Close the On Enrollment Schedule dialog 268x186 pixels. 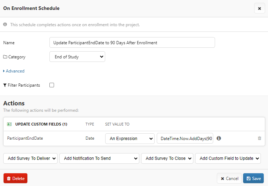(259, 8)
